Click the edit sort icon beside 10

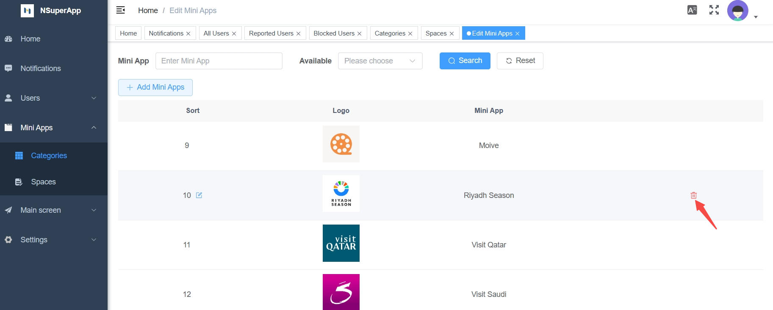[x=199, y=195]
